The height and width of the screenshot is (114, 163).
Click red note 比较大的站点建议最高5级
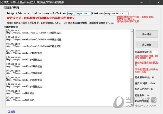147,64
